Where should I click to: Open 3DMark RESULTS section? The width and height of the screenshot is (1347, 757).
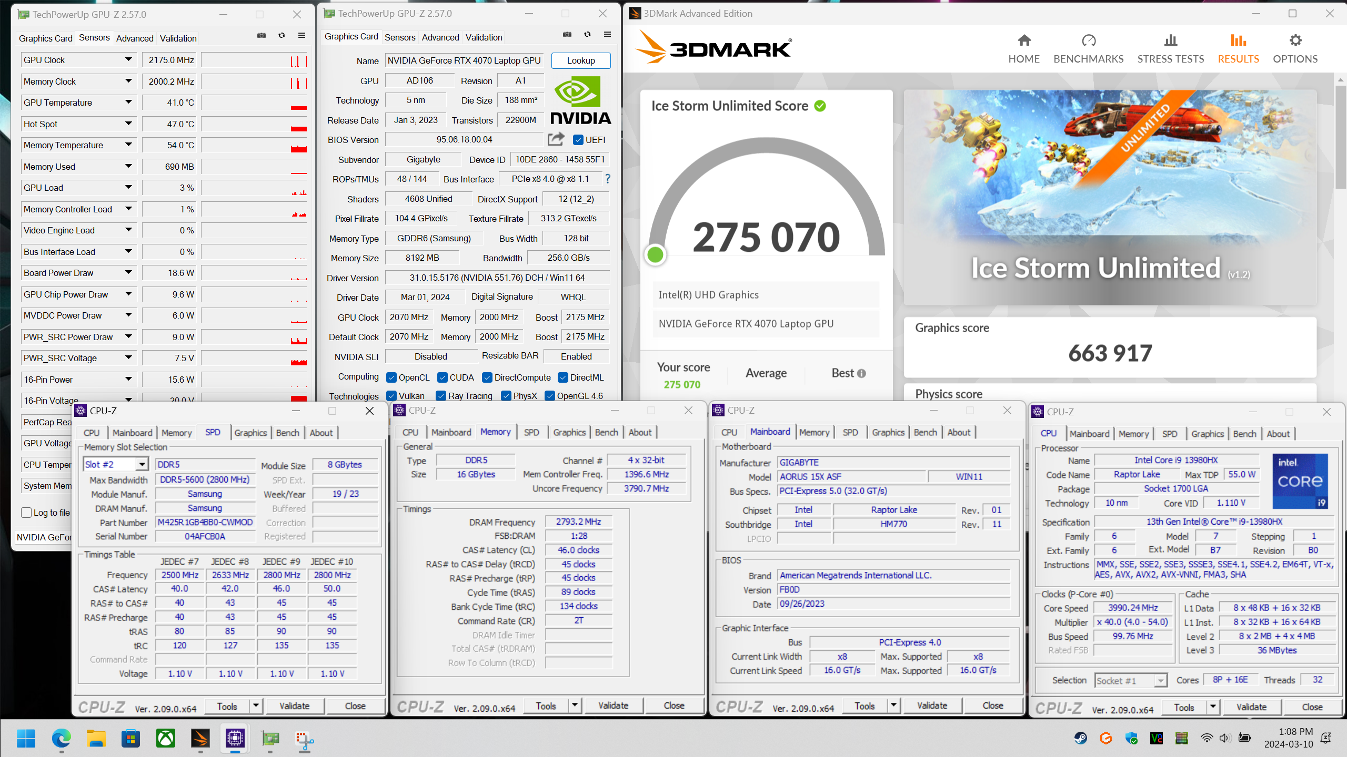click(1239, 48)
